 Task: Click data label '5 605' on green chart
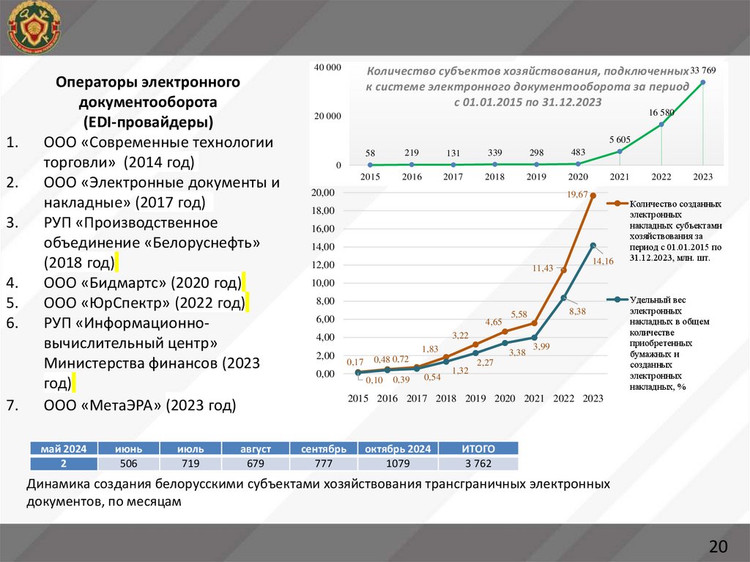tap(620, 140)
